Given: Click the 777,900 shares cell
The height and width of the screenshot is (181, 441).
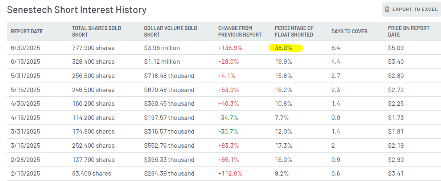Looking at the screenshot, I should (x=93, y=48).
